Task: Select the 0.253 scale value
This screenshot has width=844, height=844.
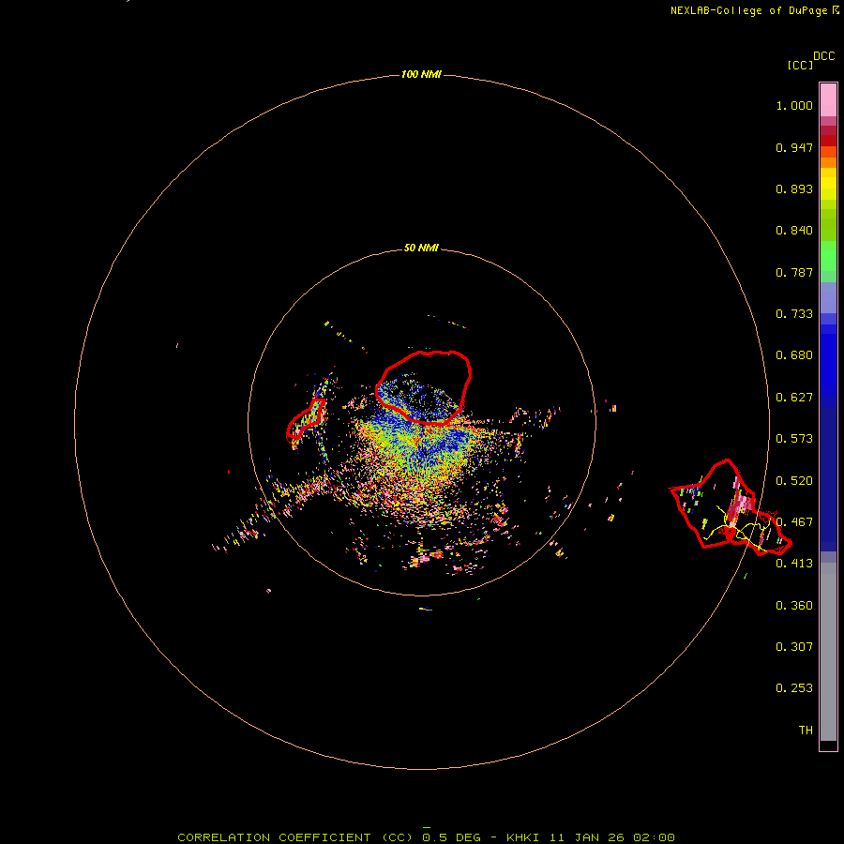Action: coord(794,688)
